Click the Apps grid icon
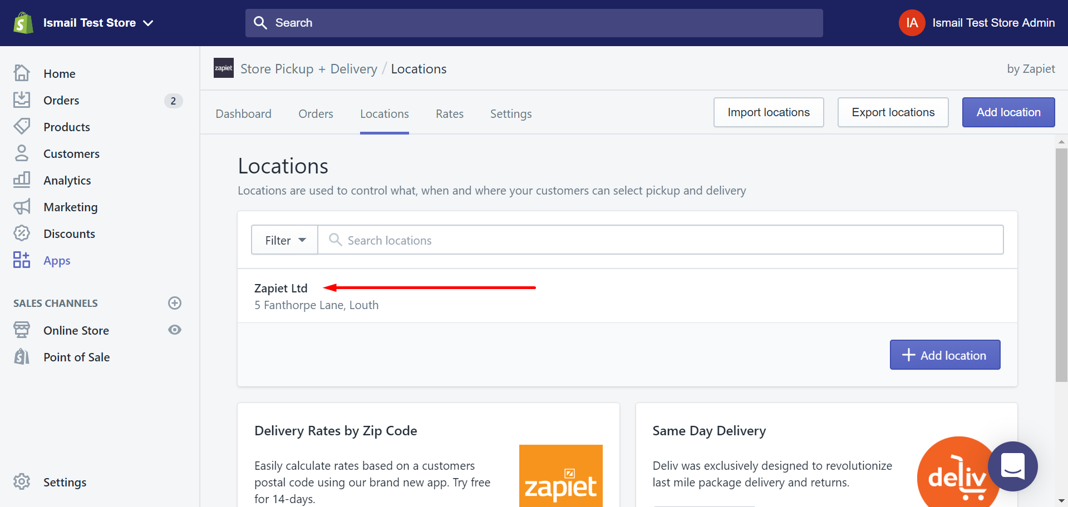This screenshot has height=507, width=1068. [x=22, y=260]
